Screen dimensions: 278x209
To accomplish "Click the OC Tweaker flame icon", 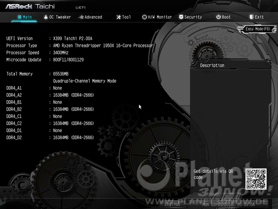I will (46, 17).
